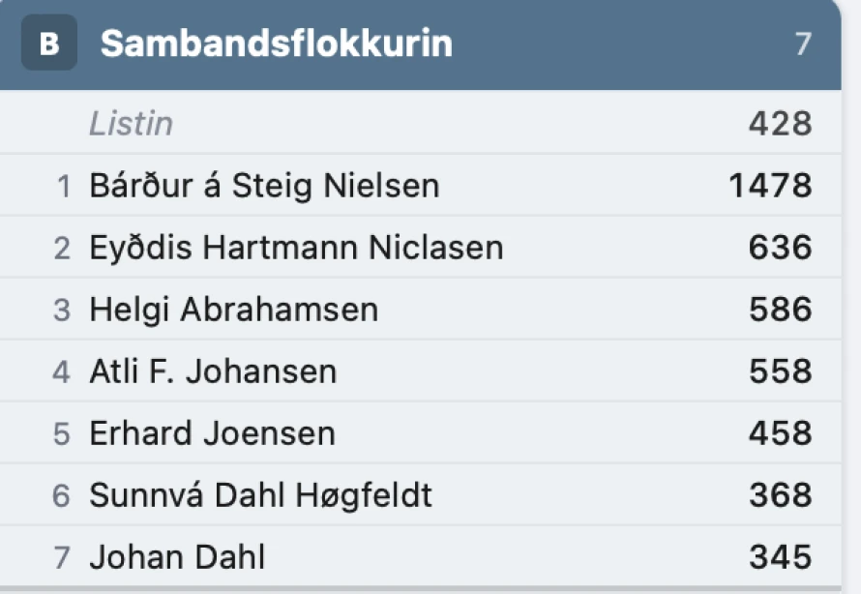Select the 458 votes value
Screen dimensions: 861x594
click(780, 433)
